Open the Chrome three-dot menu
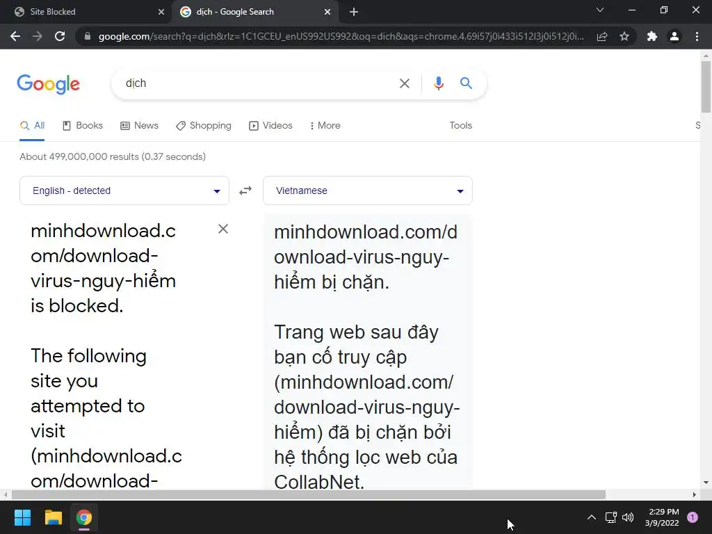 [x=697, y=36]
